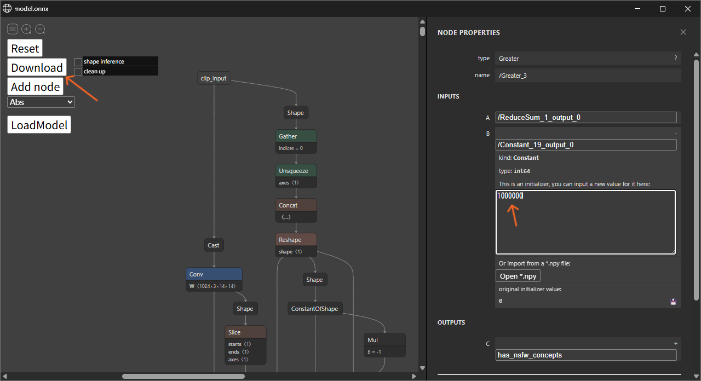The image size is (701, 381).
Task: Close the Node Properties panel
Action: click(x=683, y=32)
